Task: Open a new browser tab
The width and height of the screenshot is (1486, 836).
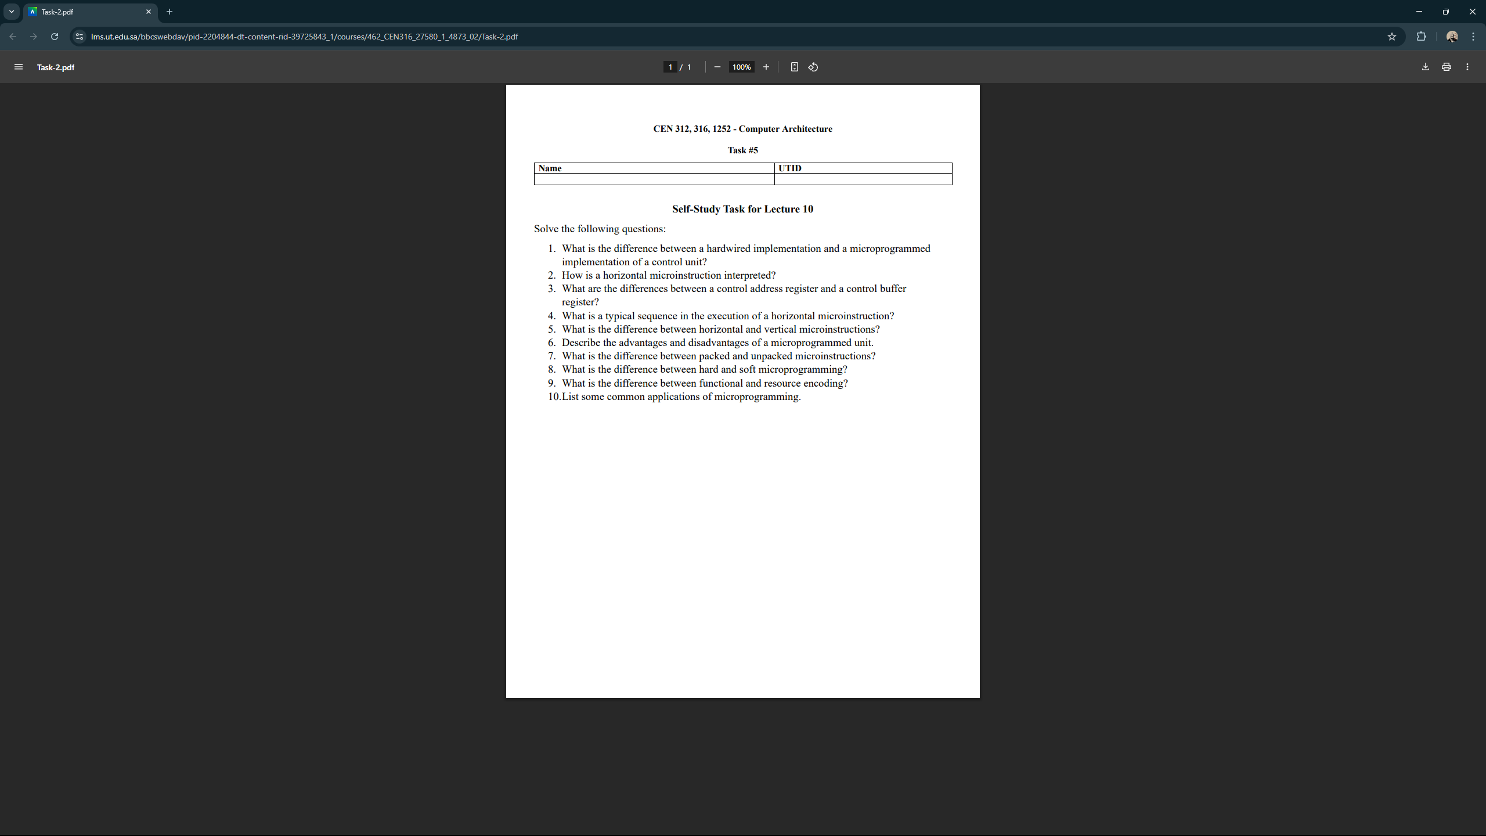Action: 169,12
